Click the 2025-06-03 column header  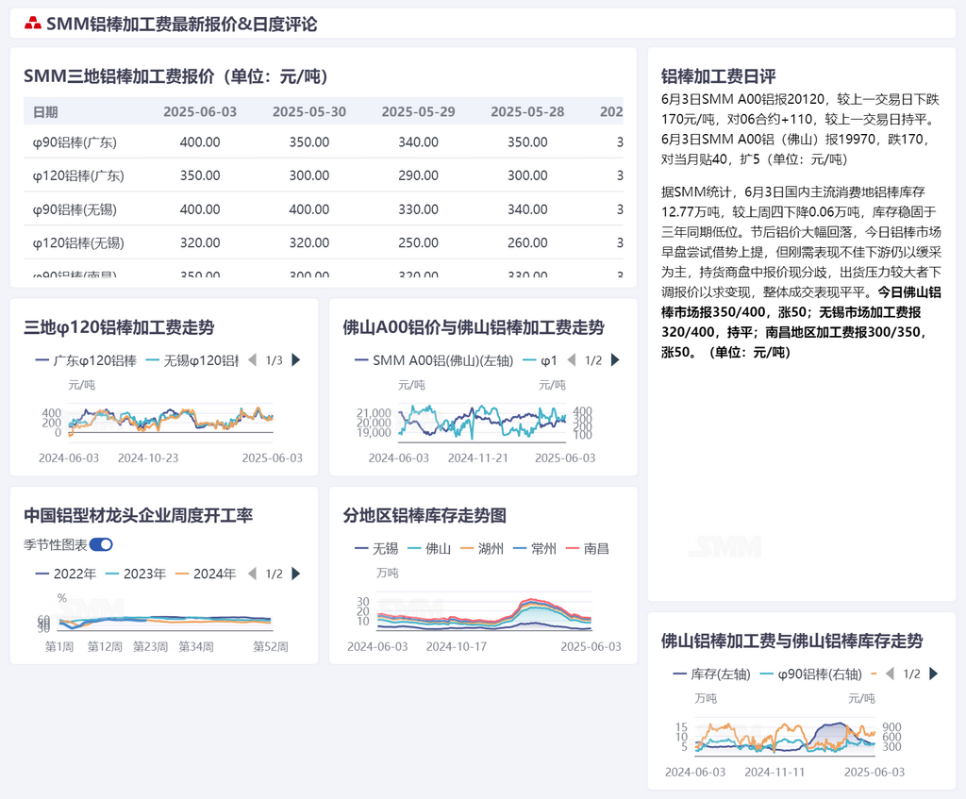pyautogui.click(x=200, y=112)
